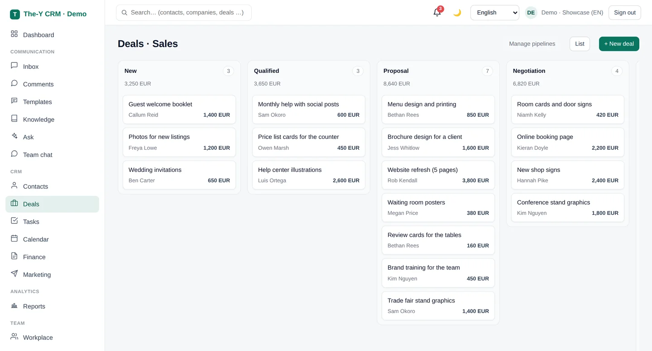Click the Comments bubble icon

coord(14,83)
